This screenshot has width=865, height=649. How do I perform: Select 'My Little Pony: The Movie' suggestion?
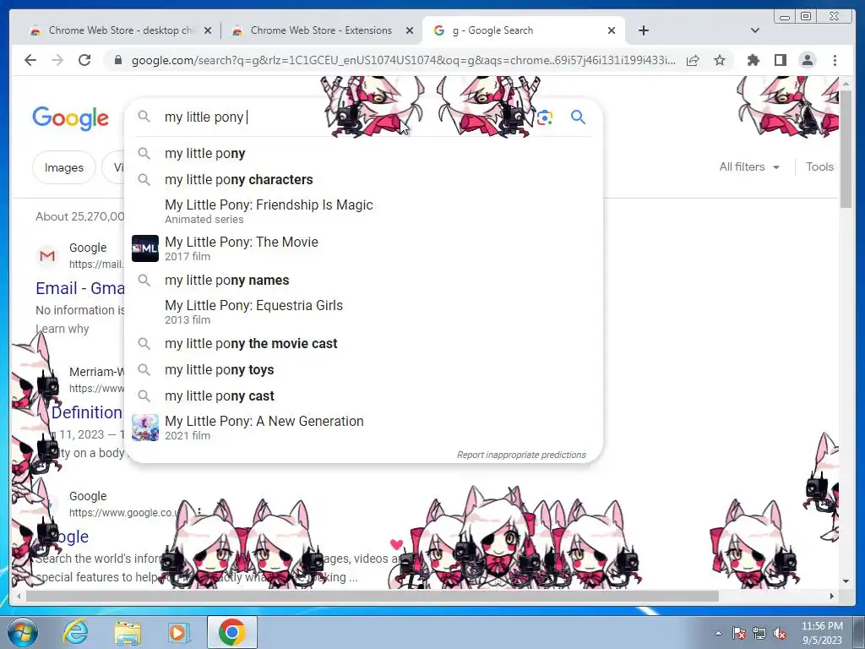click(364, 248)
